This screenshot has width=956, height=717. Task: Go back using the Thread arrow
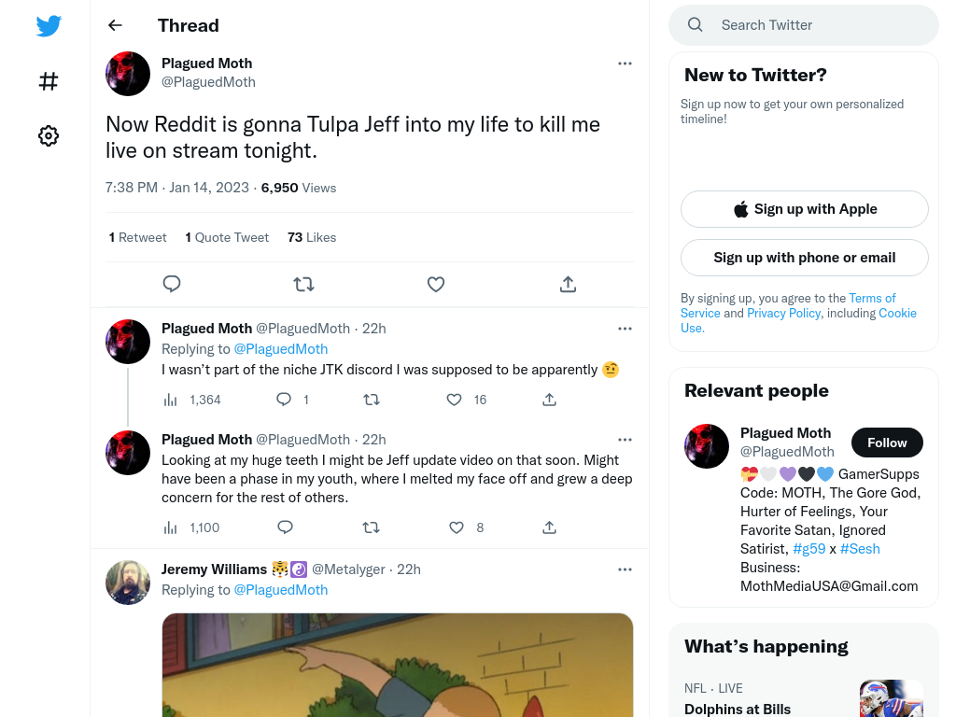pyautogui.click(x=115, y=25)
